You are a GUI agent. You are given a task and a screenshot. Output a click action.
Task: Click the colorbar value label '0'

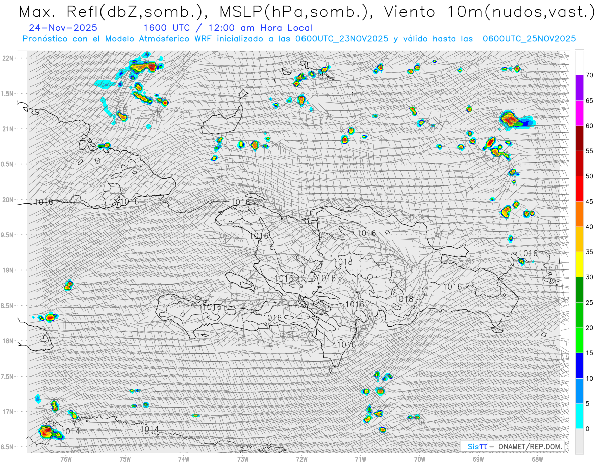click(x=587, y=429)
